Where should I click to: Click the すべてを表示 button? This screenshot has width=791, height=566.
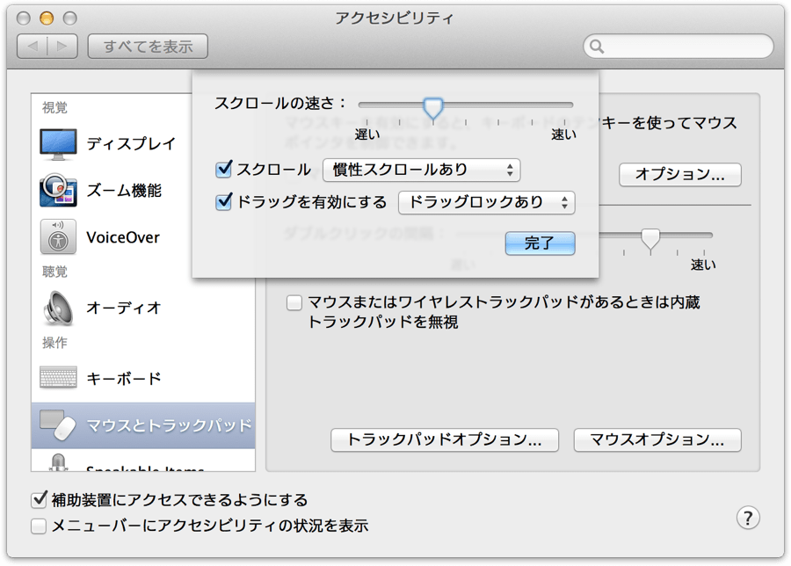tap(148, 47)
